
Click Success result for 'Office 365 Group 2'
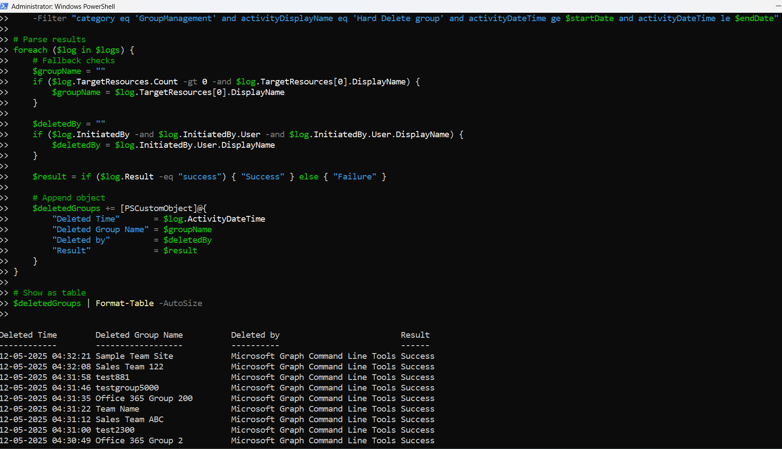(417, 441)
